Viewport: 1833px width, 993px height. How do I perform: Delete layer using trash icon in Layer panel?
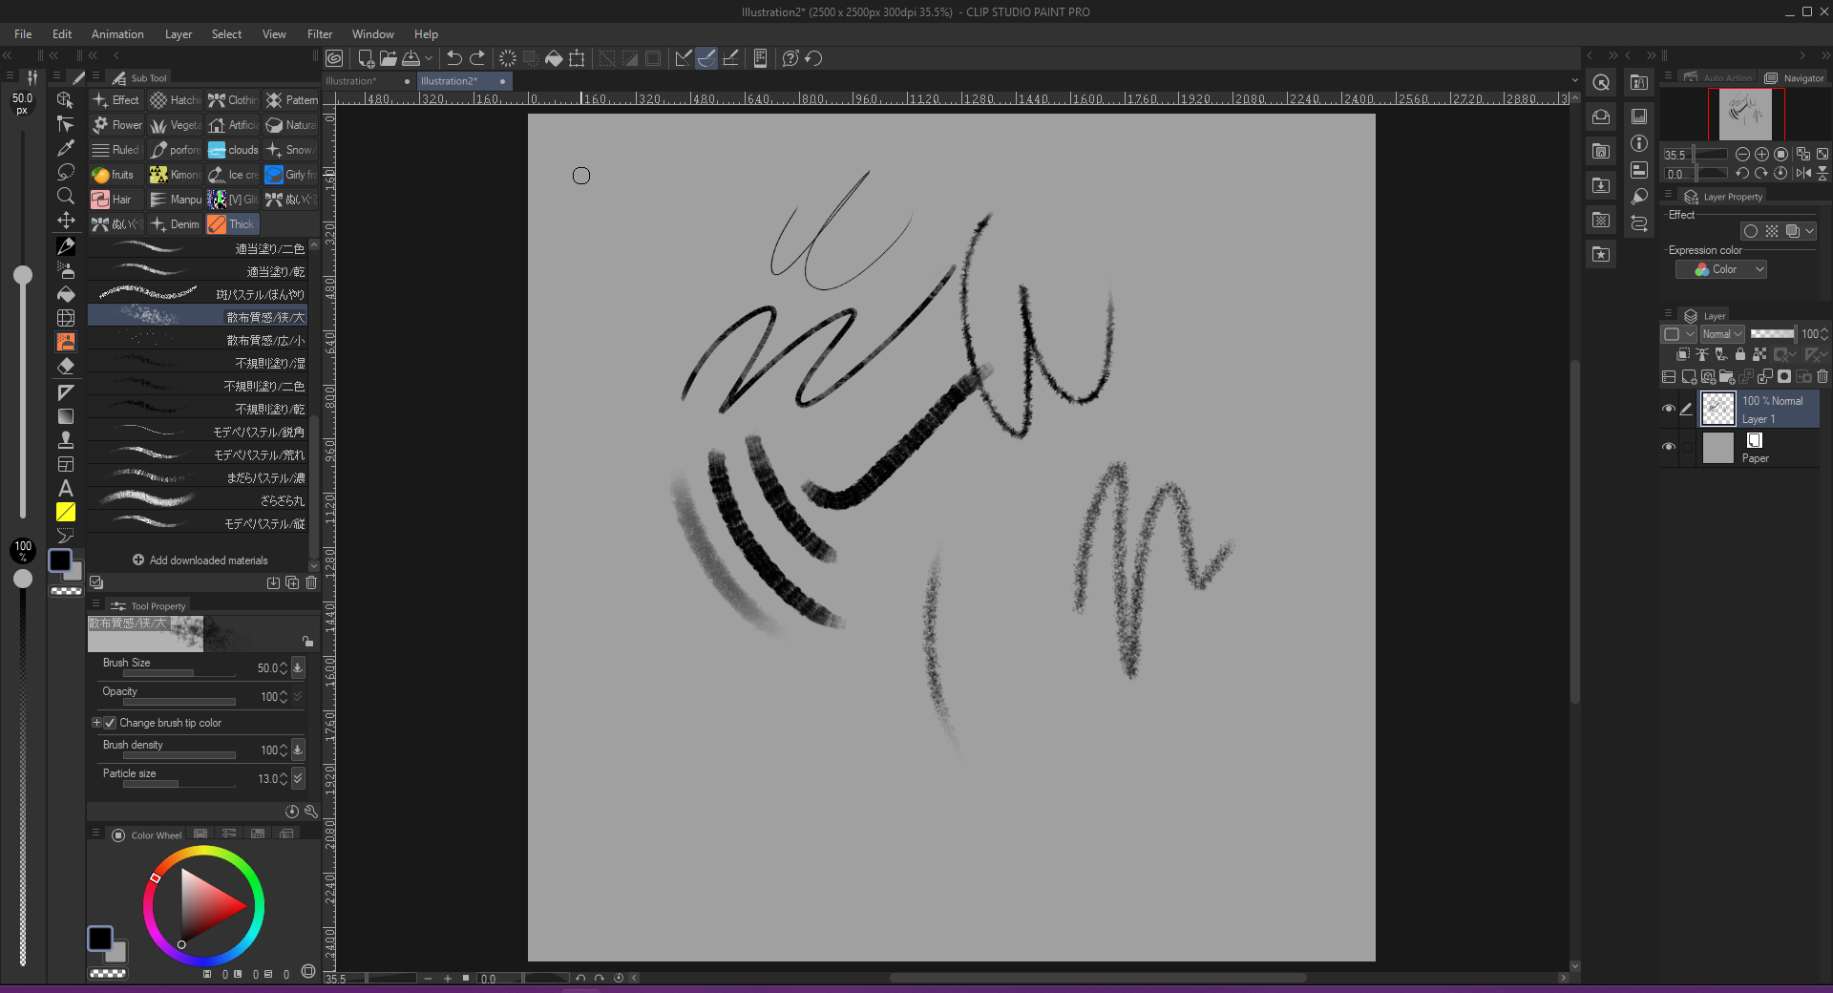click(x=1822, y=377)
